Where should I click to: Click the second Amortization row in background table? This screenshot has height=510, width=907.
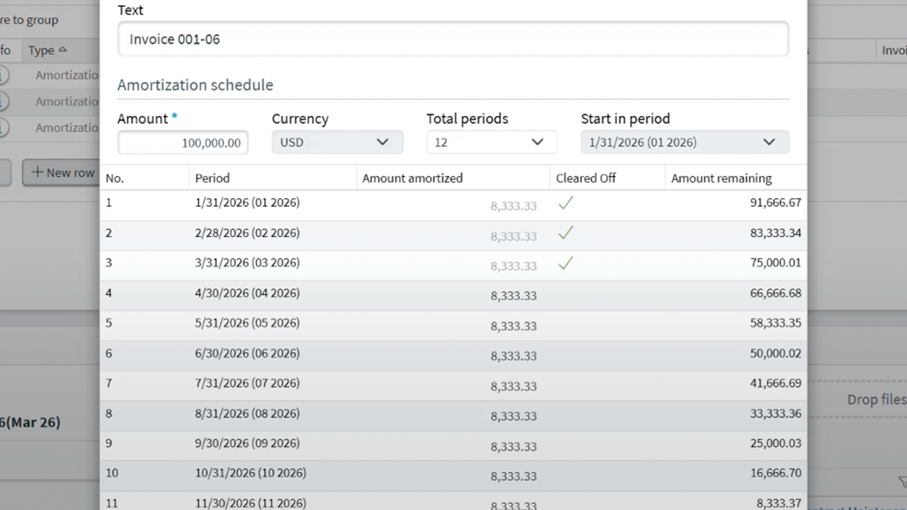tap(50, 101)
